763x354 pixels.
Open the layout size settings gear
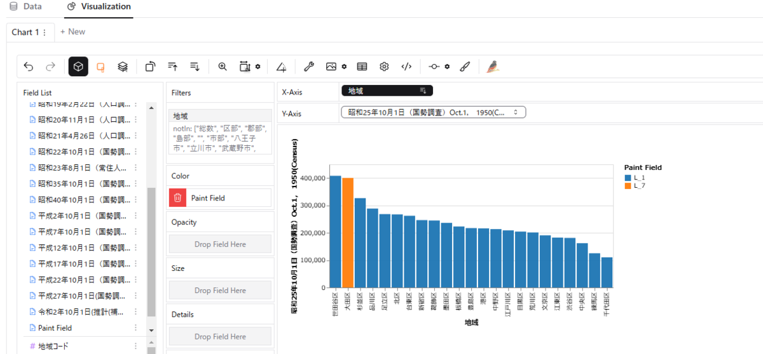coord(258,67)
